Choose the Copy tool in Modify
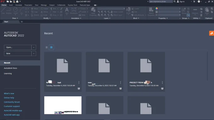 click(x=34, y=12)
